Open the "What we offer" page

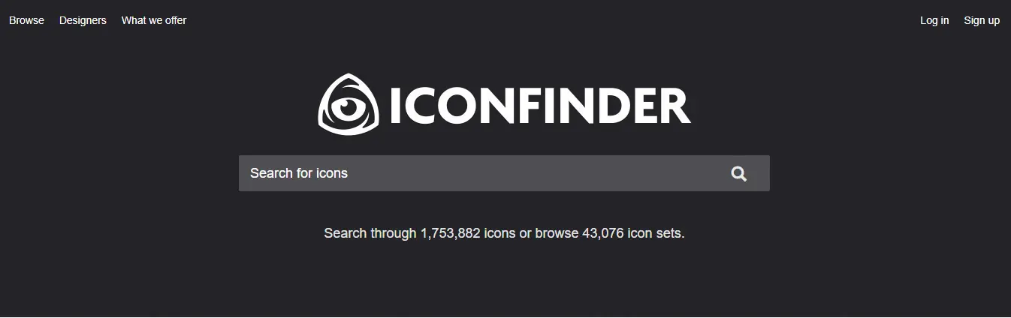point(154,20)
